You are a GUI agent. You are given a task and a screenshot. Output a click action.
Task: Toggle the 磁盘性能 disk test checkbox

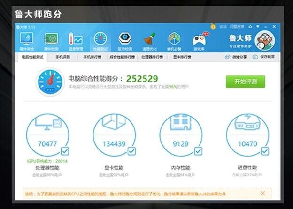265,151
